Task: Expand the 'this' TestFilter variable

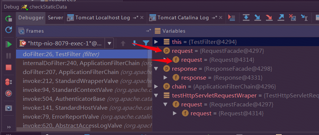Action: tap(156, 42)
